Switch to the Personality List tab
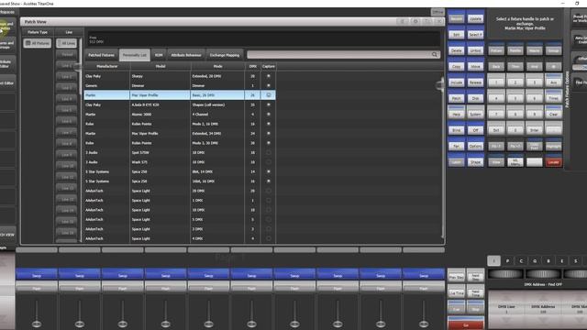 tap(135, 55)
